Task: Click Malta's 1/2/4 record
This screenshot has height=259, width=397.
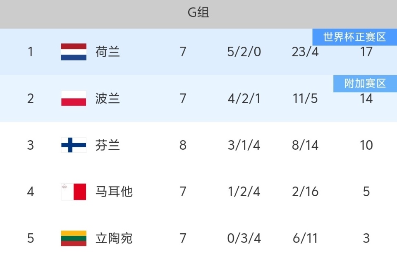Action: point(244,192)
